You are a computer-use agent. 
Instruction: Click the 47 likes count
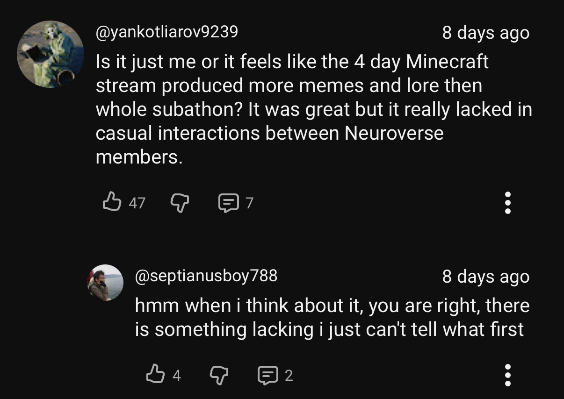click(x=137, y=203)
